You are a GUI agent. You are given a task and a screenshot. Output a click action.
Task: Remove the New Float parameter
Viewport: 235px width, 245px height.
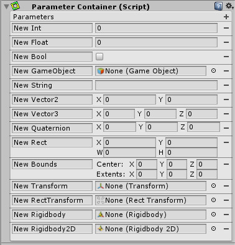point(226,42)
